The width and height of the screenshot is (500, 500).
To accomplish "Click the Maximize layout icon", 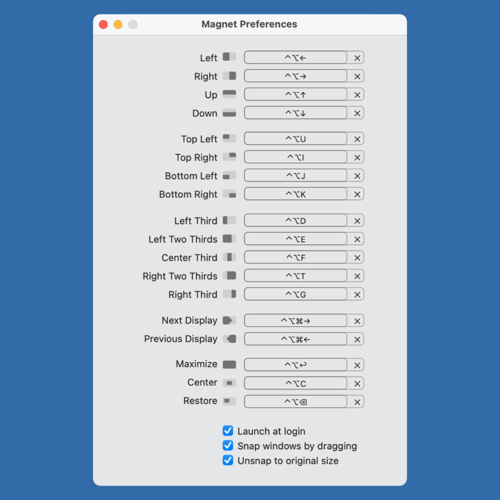I will (x=229, y=364).
